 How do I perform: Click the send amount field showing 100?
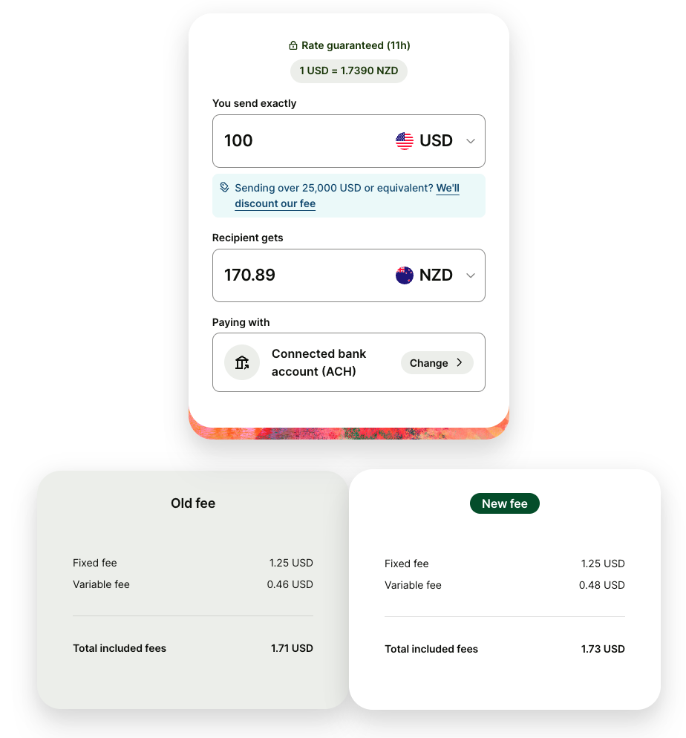(x=297, y=141)
